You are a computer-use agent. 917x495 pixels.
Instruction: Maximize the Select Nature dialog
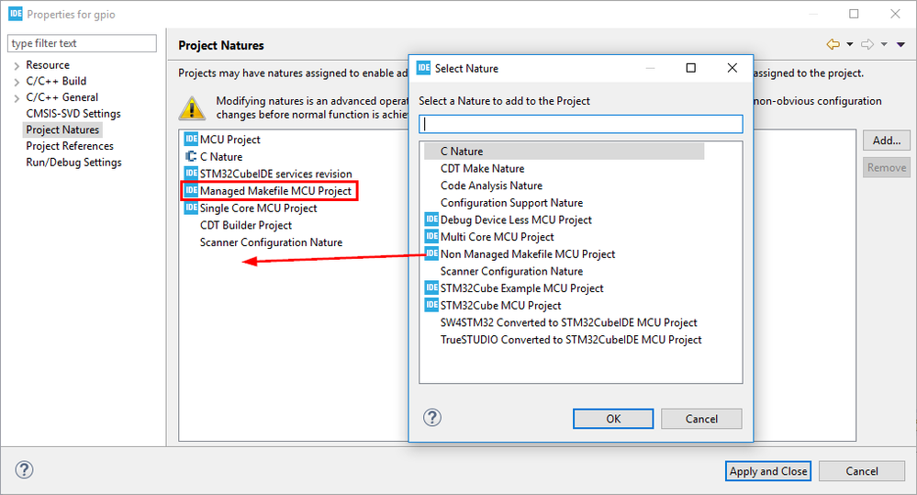pyautogui.click(x=690, y=68)
